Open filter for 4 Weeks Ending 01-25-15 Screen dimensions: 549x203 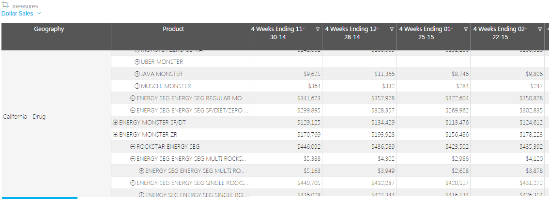(x=466, y=30)
